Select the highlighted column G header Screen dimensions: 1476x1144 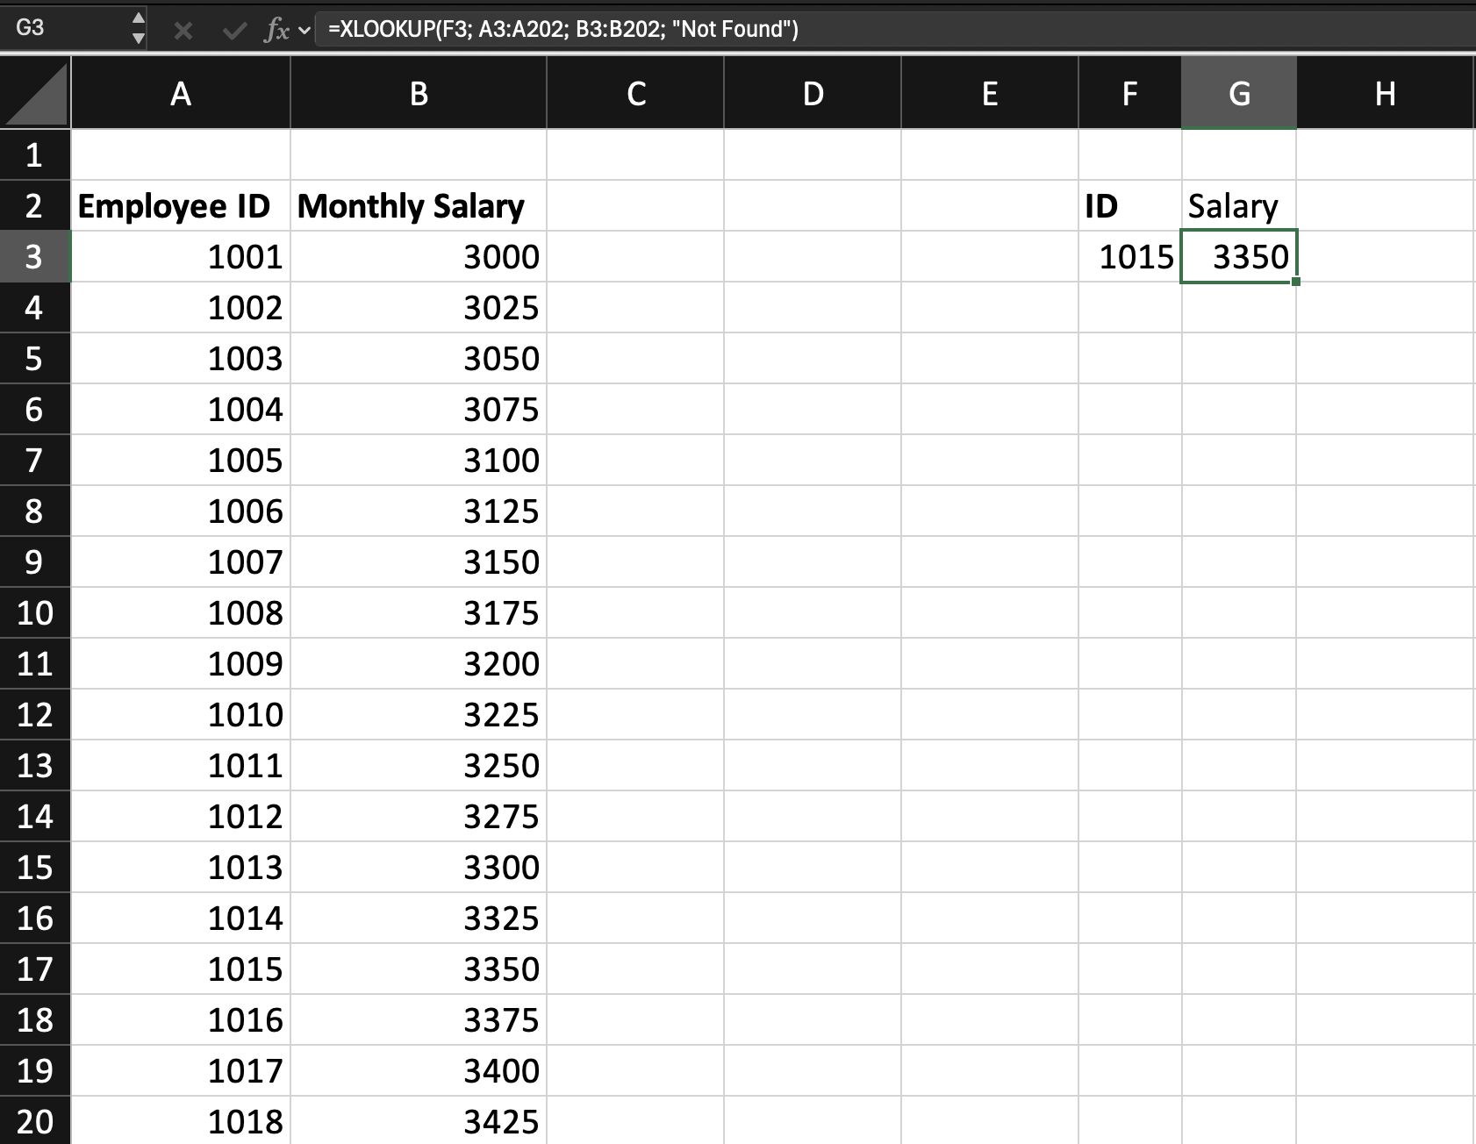1238,93
